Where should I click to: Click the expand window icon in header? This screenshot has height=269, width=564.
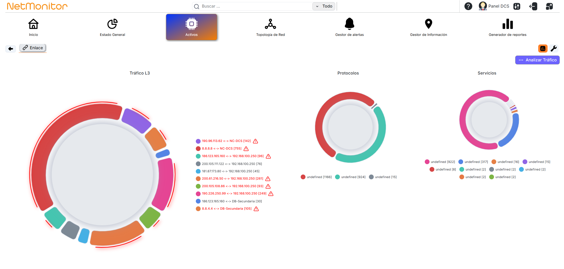549,6
